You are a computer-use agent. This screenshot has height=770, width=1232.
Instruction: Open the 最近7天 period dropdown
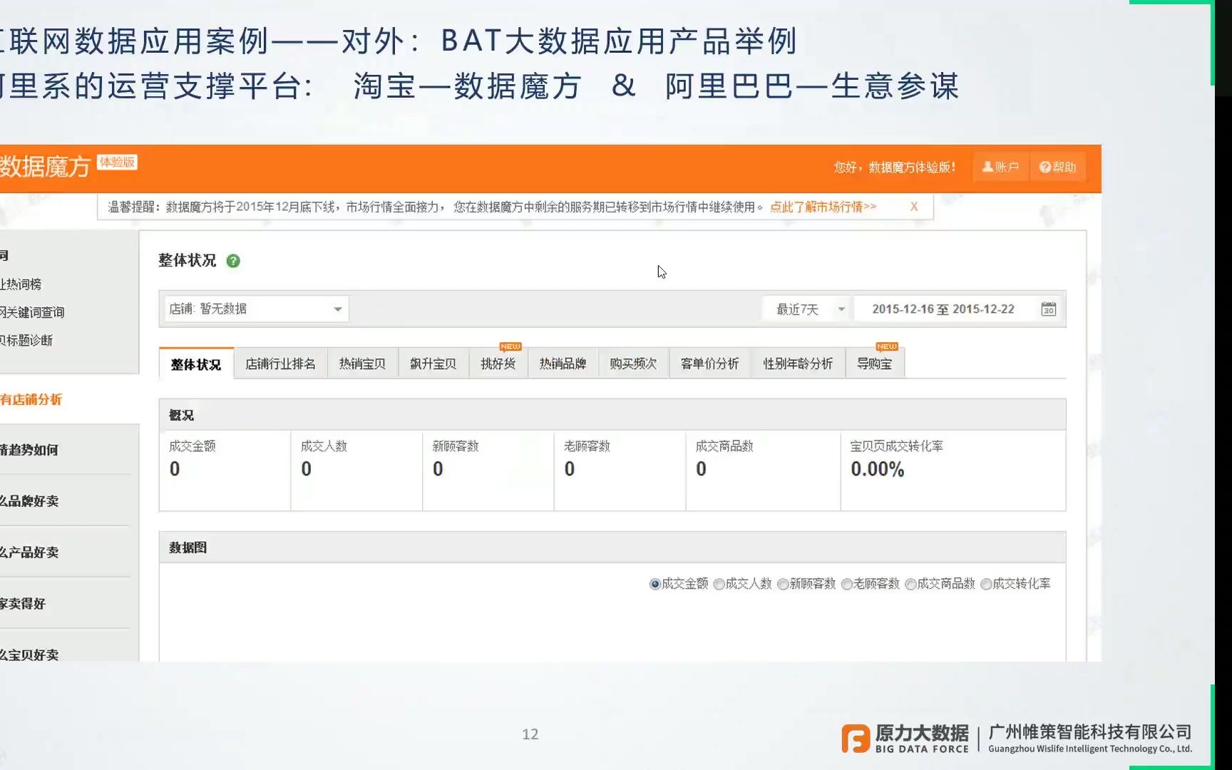click(x=806, y=309)
